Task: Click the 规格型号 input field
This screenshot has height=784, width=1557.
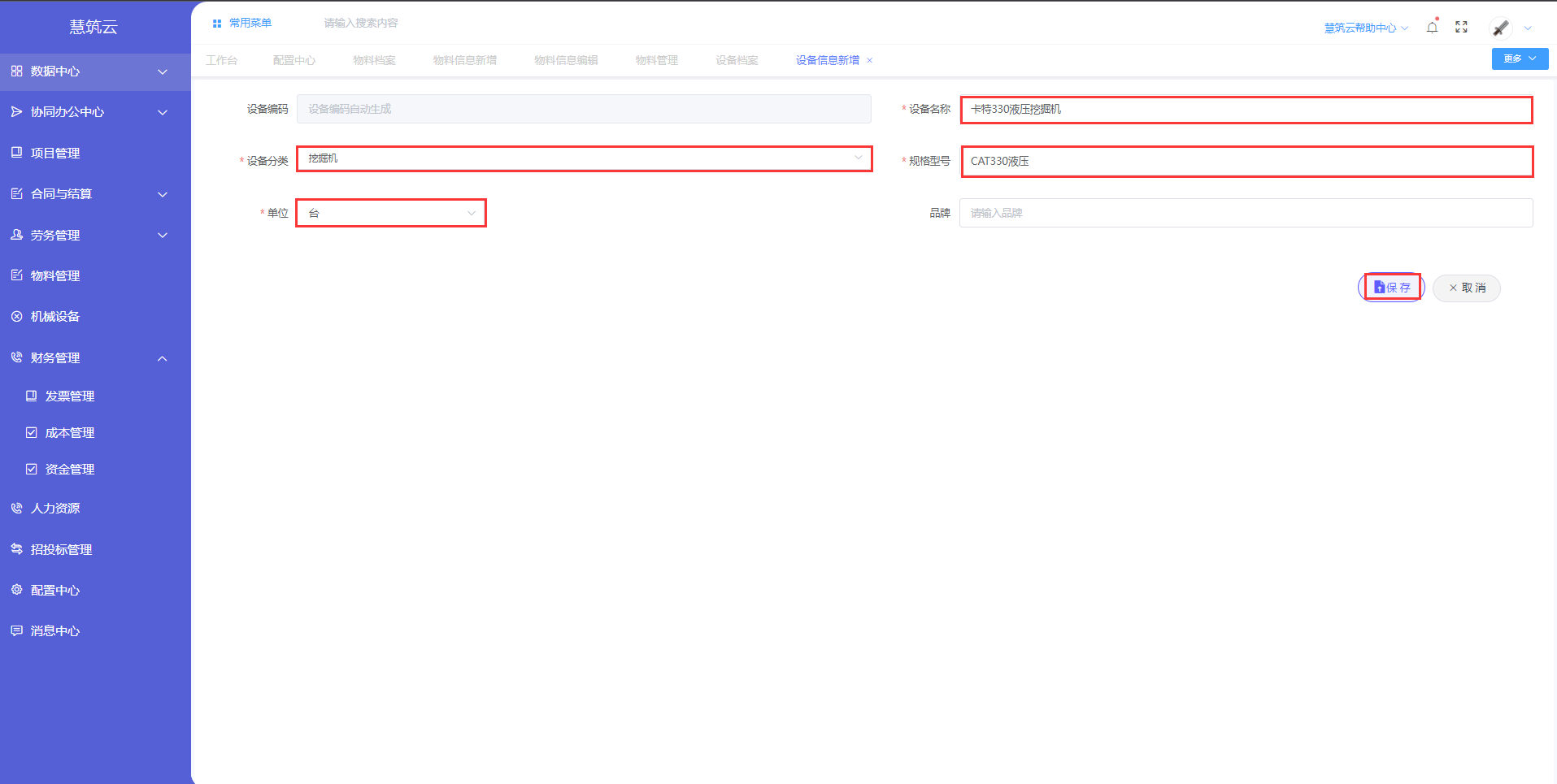Action: [x=1246, y=161]
